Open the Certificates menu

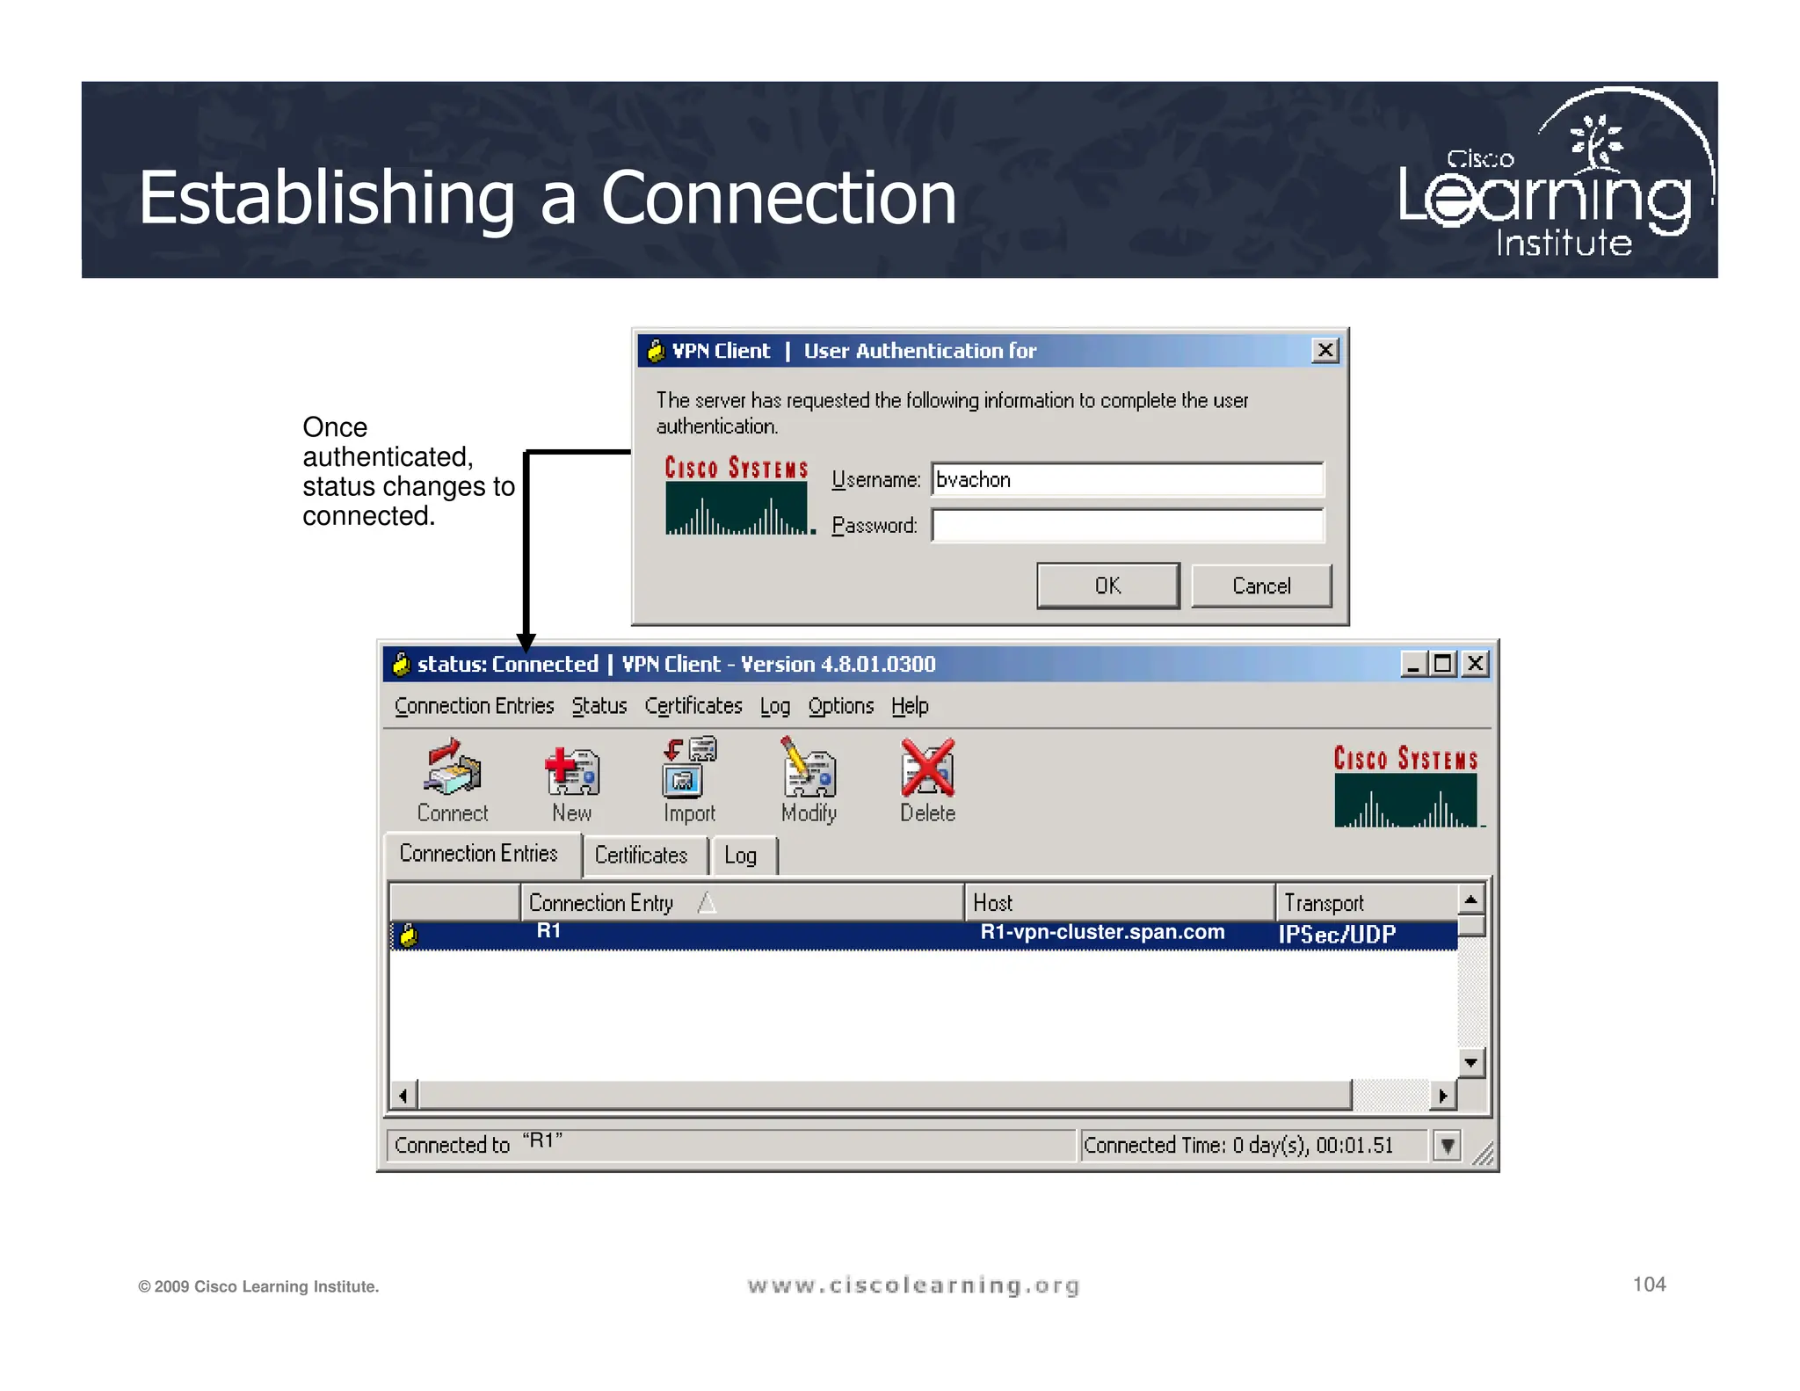(693, 706)
